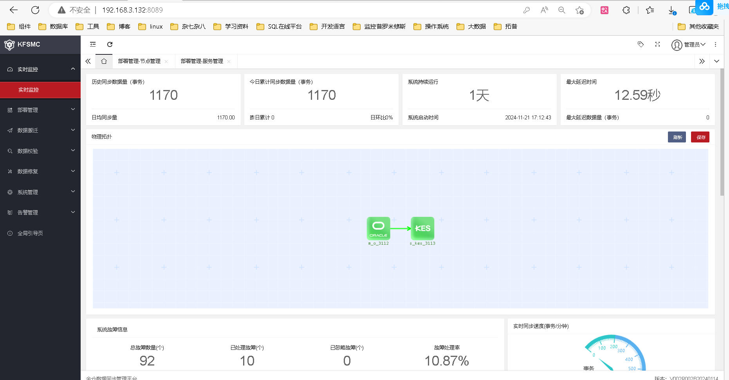
Task: Click the sidebar collapse menu icon
Action: point(93,44)
